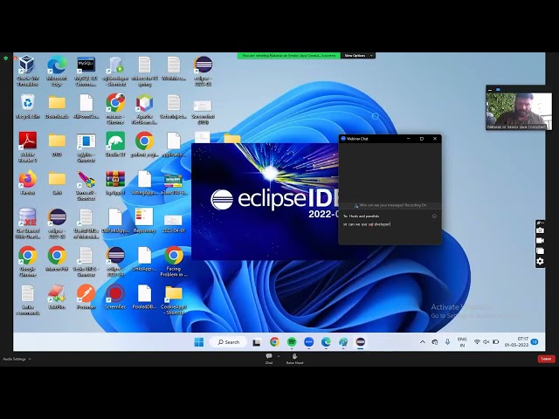This screenshot has height=419, width=559.
Task: Click the green screen-sharing notification banner
Action: pyautogui.click(x=289, y=56)
